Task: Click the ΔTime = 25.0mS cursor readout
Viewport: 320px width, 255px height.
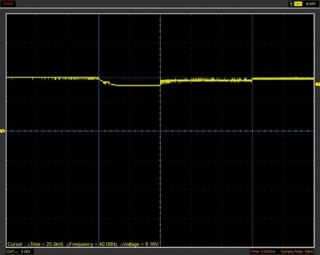Action: click(x=45, y=244)
